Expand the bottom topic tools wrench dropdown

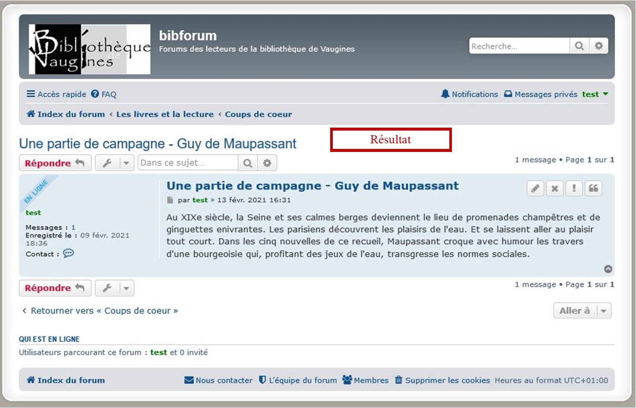[x=114, y=288]
